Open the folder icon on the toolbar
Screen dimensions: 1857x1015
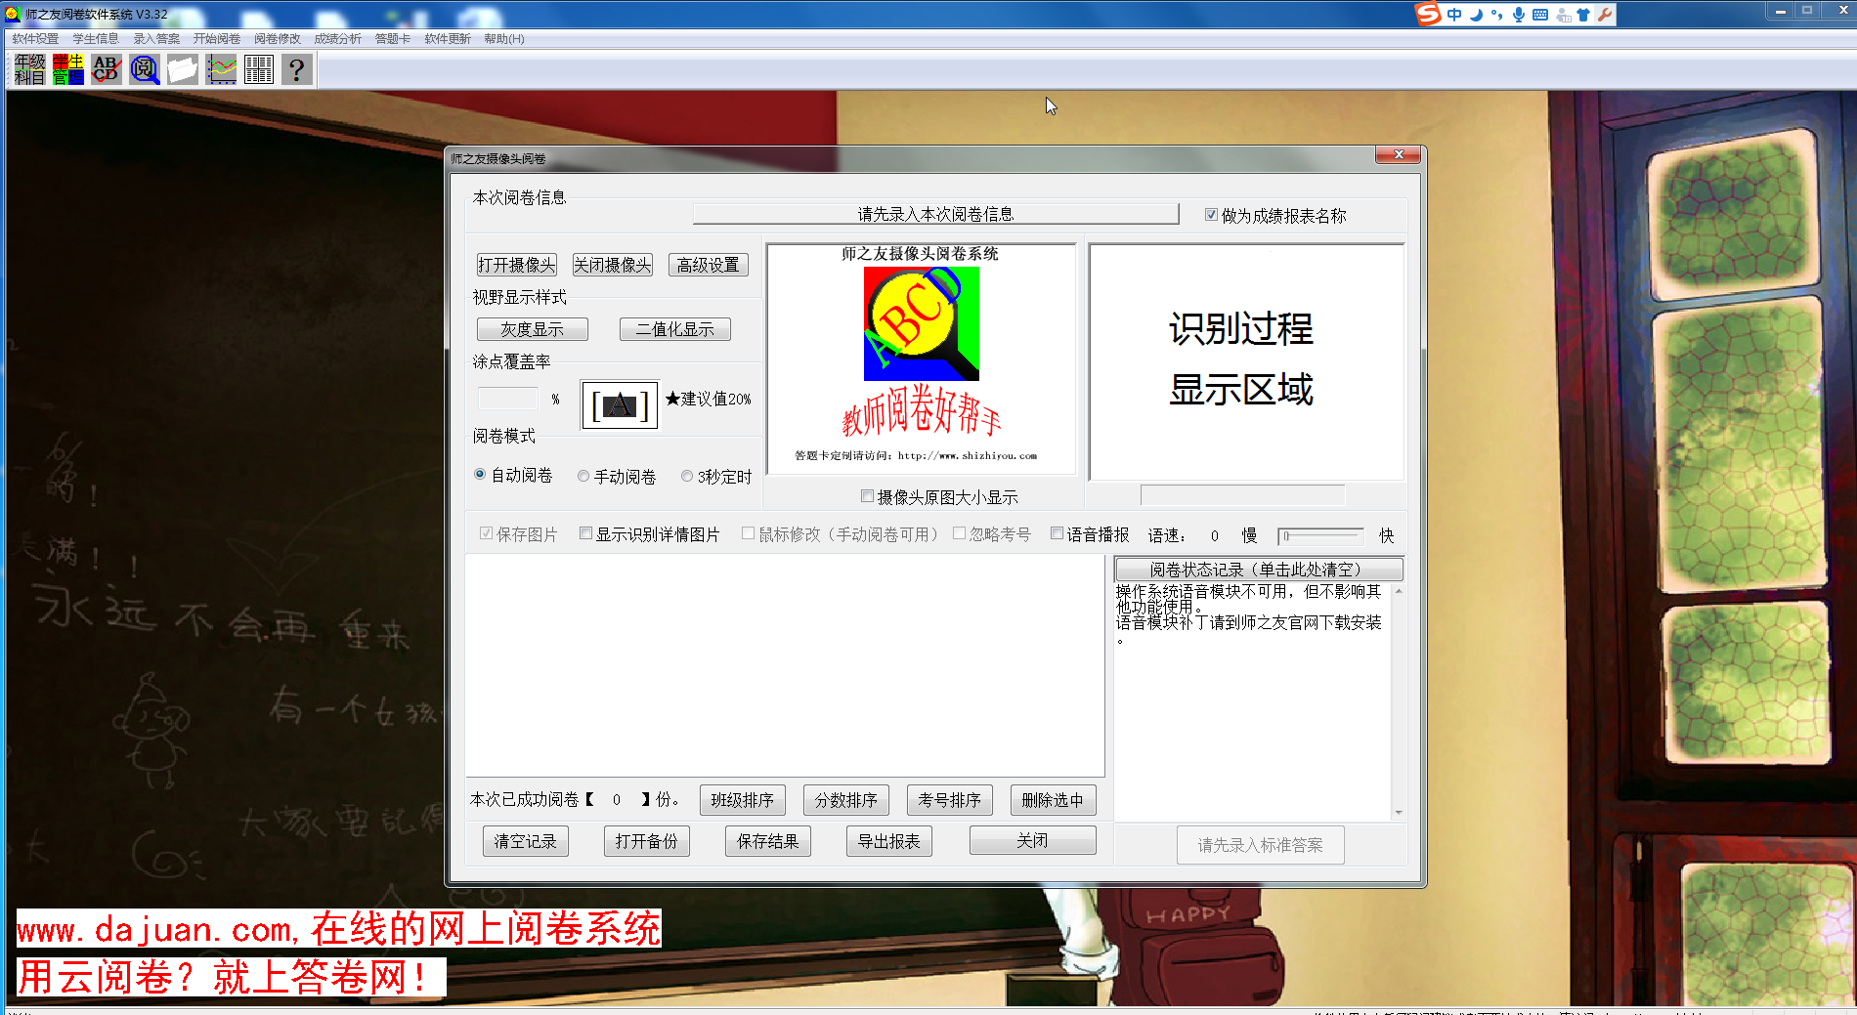(x=182, y=68)
